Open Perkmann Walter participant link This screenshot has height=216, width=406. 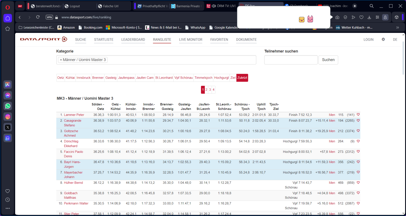[76, 204]
